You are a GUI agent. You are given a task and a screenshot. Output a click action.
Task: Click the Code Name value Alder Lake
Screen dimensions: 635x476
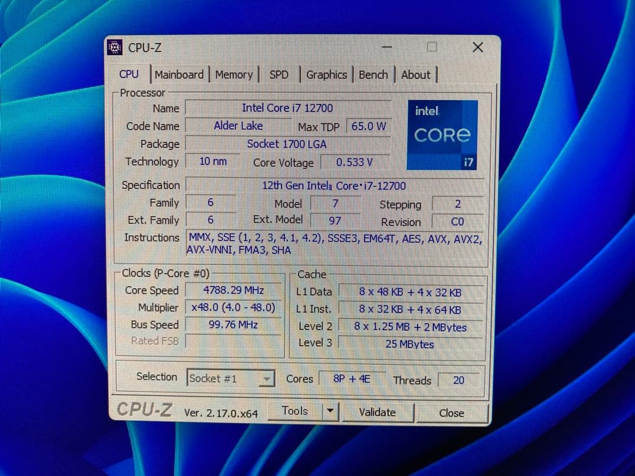238,126
